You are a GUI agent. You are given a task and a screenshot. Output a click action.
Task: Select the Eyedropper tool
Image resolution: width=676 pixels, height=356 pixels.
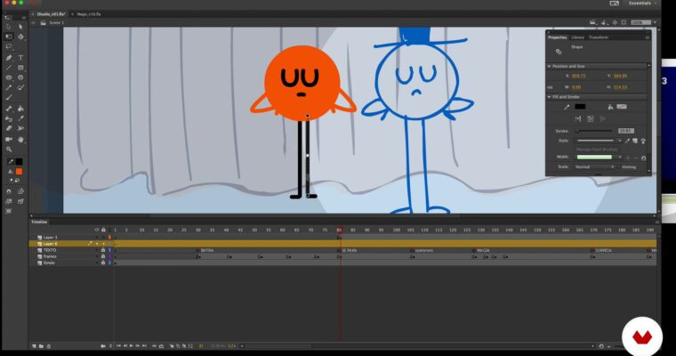20,118
